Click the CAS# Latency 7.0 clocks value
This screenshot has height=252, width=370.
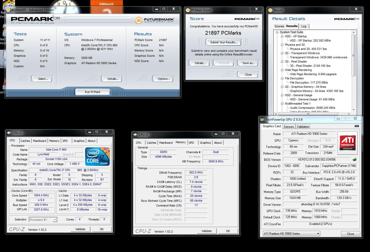click(196, 182)
